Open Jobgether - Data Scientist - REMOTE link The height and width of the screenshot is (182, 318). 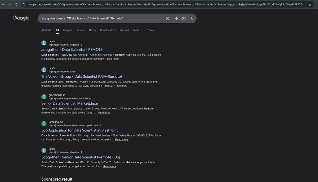pyautogui.click(x=72, y=49)
